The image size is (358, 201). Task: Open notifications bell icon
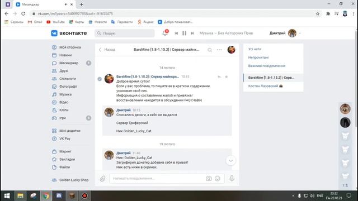point(165,33)
